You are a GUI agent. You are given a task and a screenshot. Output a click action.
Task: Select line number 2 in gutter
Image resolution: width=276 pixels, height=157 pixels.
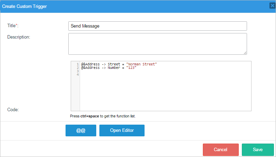(78, 68)
